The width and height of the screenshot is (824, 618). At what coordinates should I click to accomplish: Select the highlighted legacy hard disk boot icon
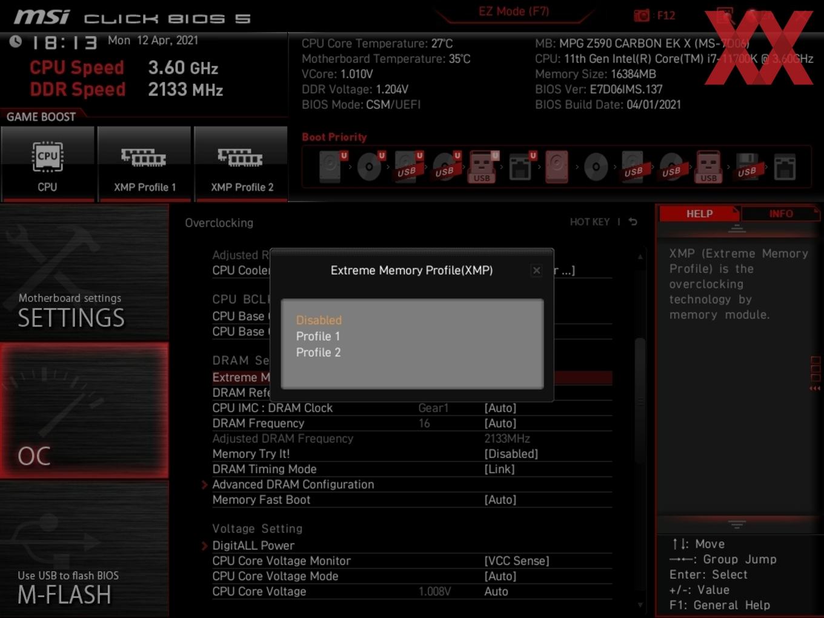click(557, 167)
